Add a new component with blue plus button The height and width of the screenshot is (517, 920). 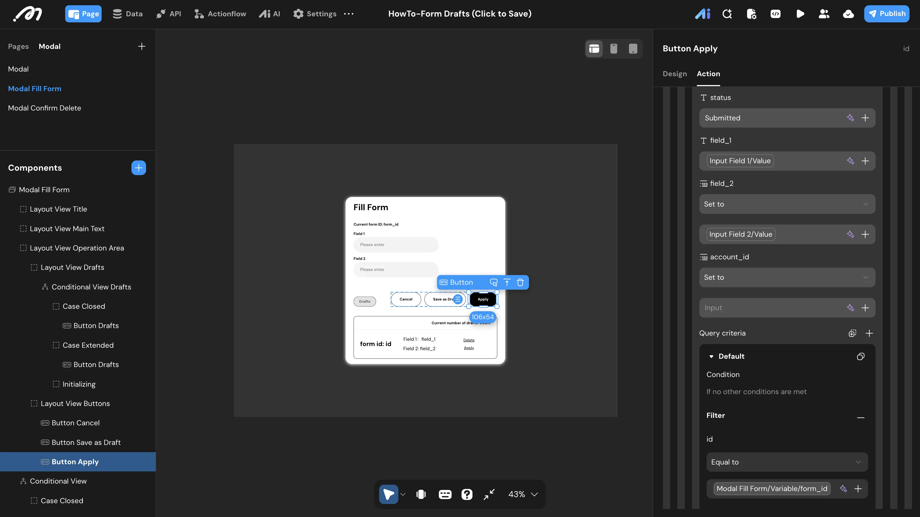139,168
